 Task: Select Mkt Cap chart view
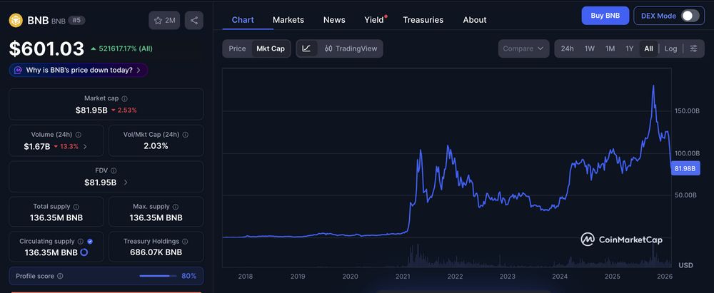click(x=271, y=48)
